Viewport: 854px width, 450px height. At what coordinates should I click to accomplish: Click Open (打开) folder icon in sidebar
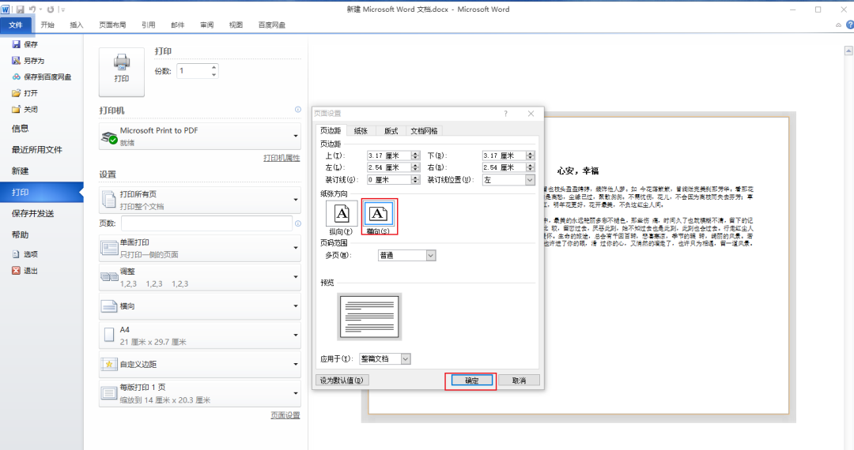pyautogui.click(x=16, y=92)
